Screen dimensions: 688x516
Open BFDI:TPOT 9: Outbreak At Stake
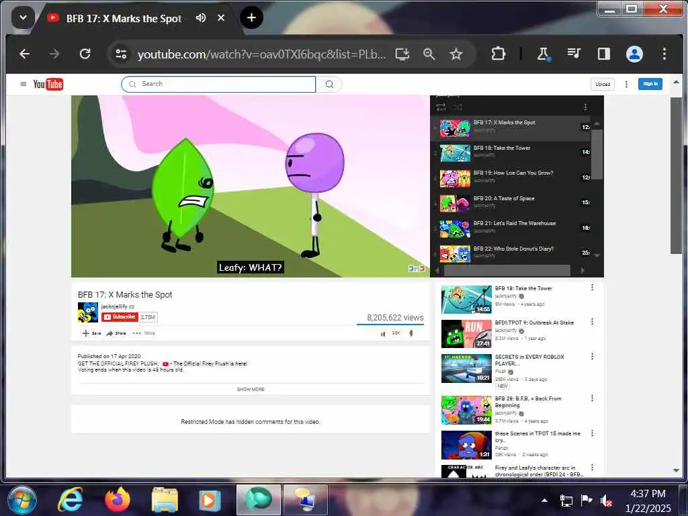[x=534, y=322]
